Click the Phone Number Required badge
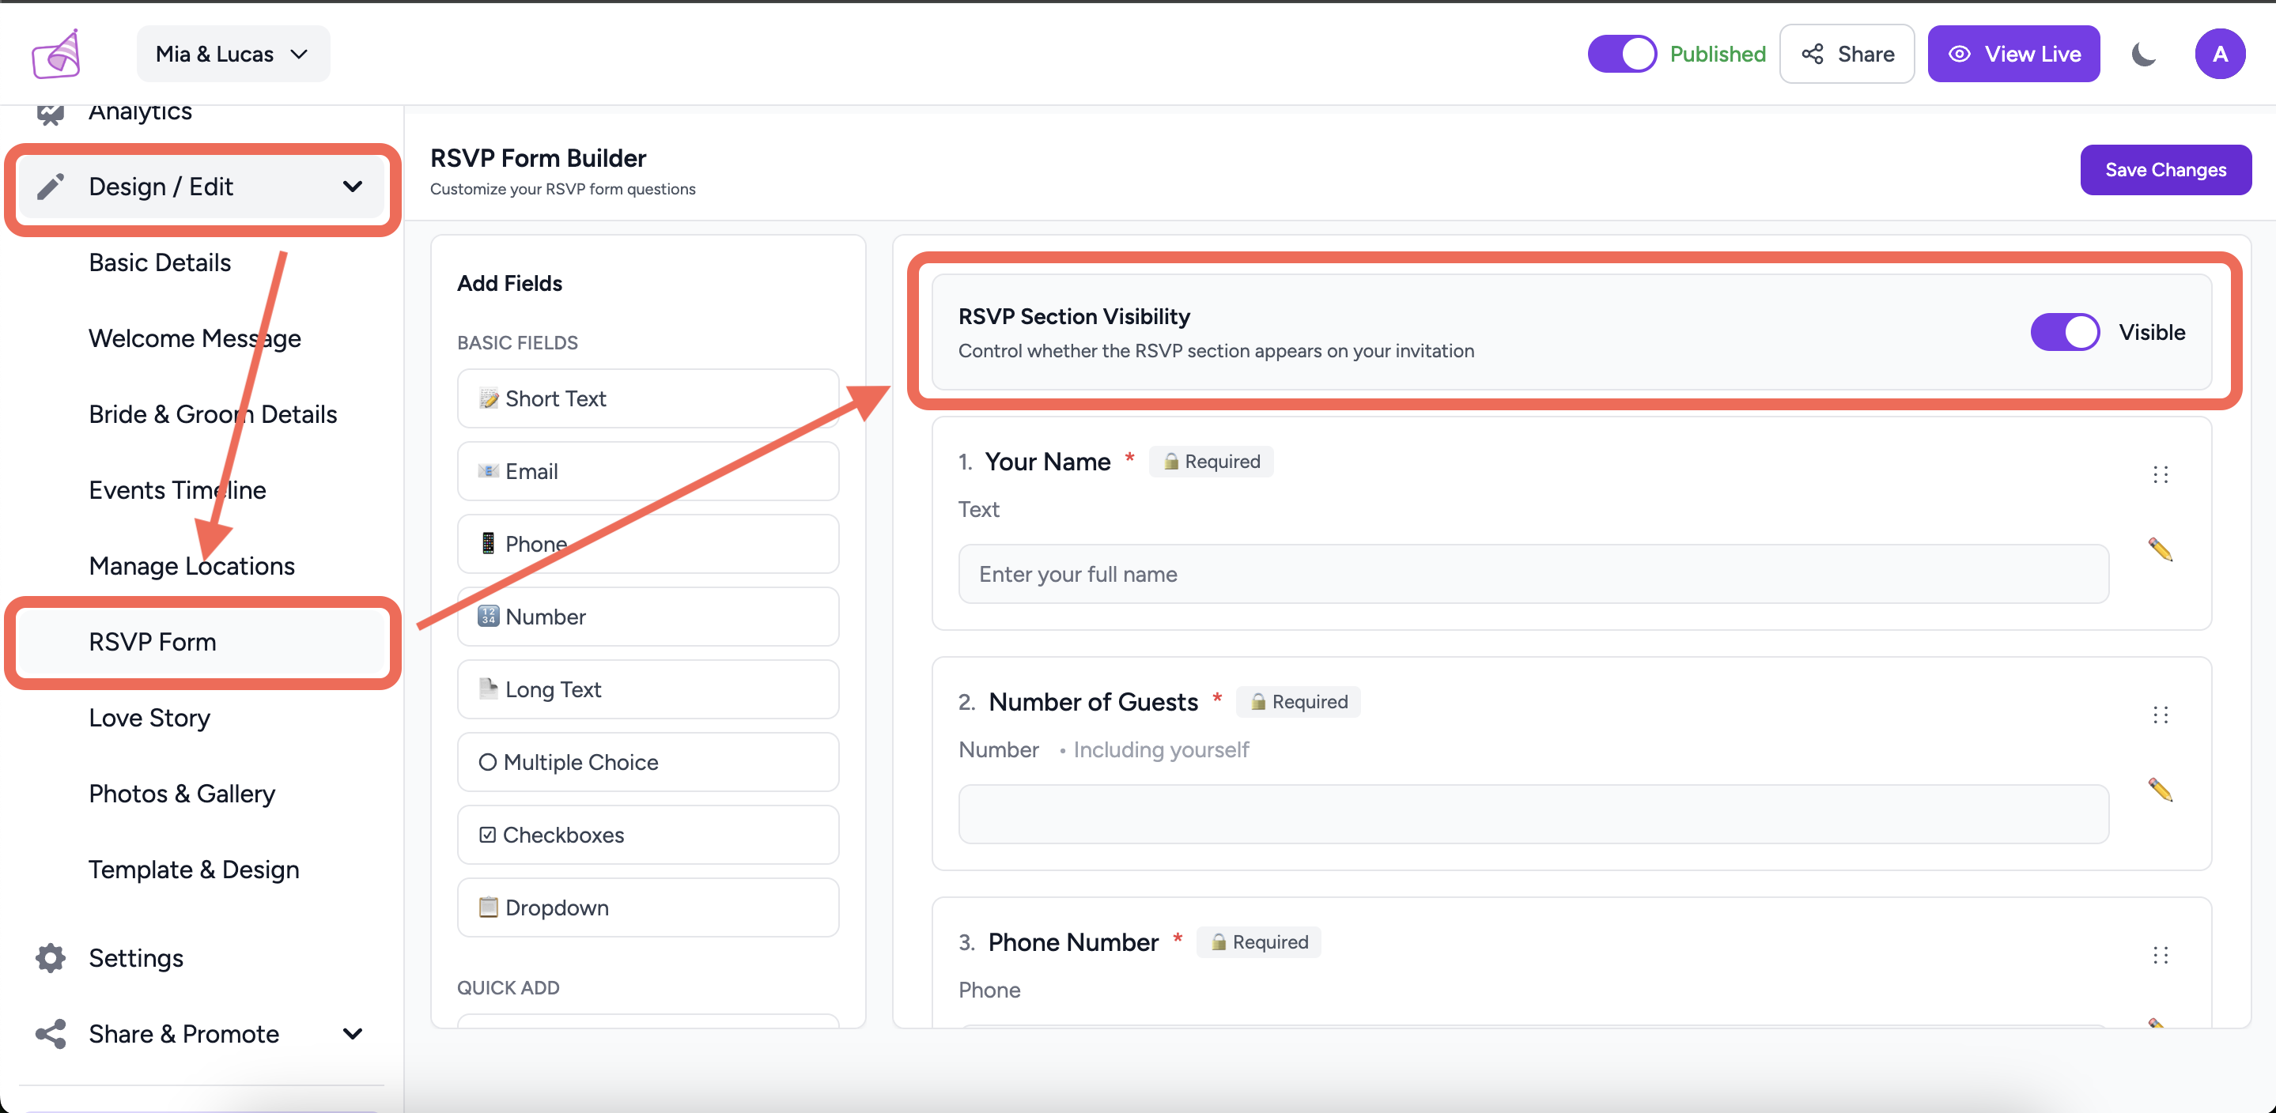2276x1113 pixels. 1259,941
